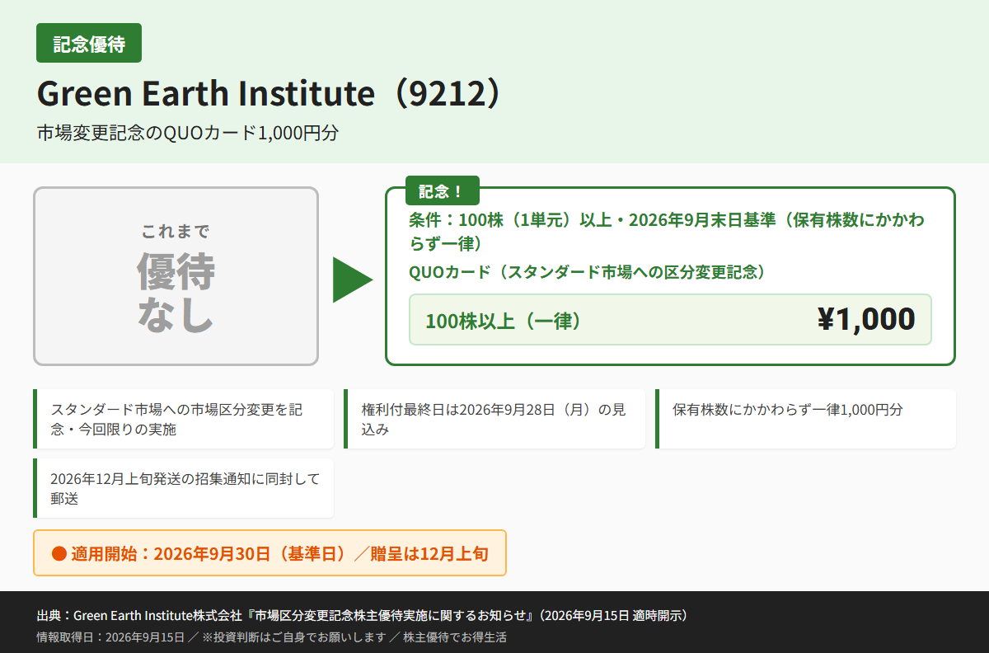Image resolution: width=989 pixels, height=653 pixels.
Task: Click the subtitle 市場変更記念のQUOカード1,000円分
Action: click(x=188, y=133)
